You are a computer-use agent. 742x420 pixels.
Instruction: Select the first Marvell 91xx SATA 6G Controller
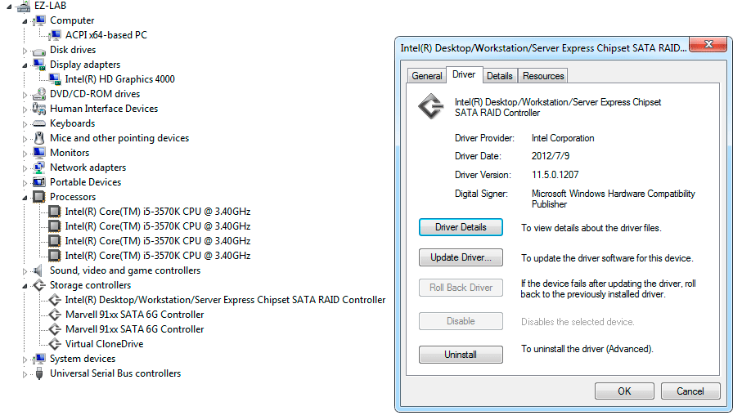coord(134,315)
